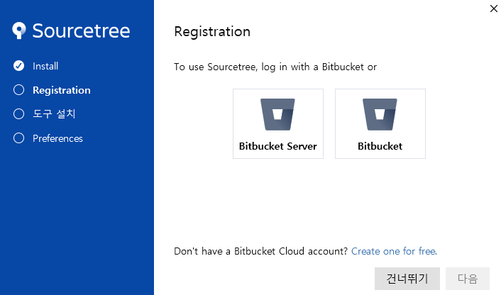Click the 다음 (Next) button
Screen dimensions: 501x295
pos(468,279)
